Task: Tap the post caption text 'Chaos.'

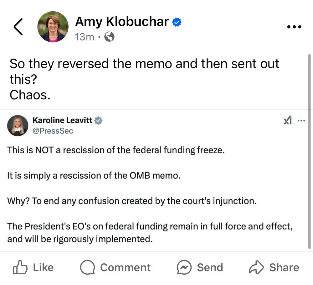Action: click(x=30, y=95)
